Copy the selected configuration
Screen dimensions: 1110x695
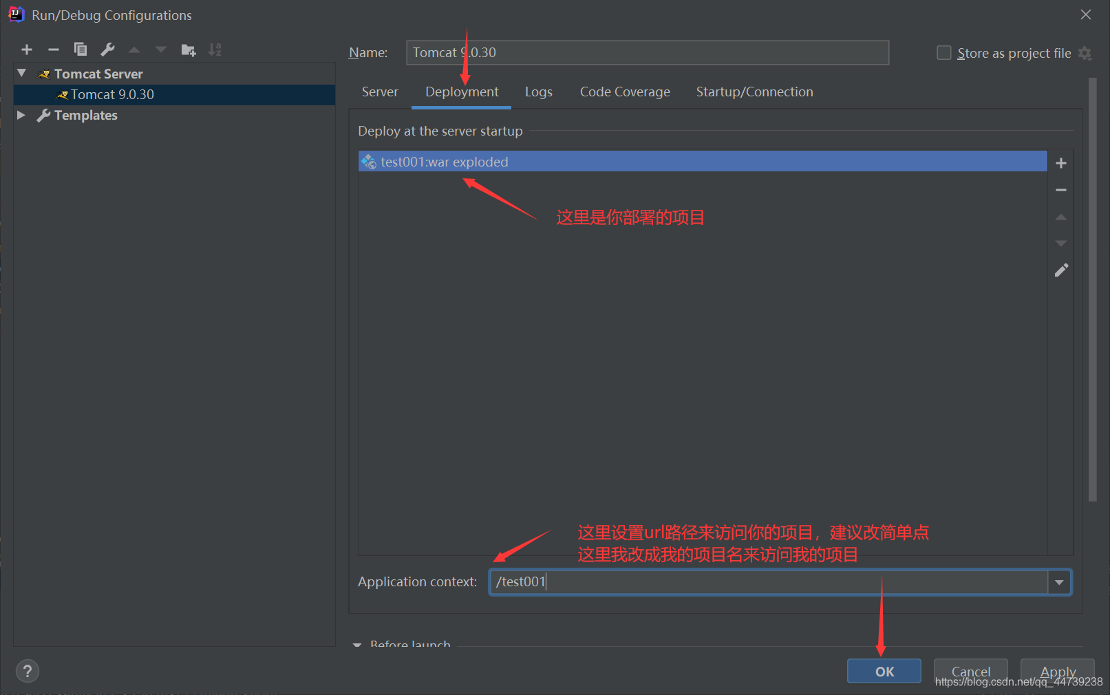(81, 50)
